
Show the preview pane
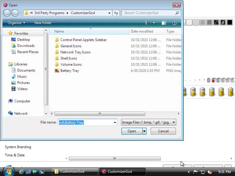tap(164, 23)
